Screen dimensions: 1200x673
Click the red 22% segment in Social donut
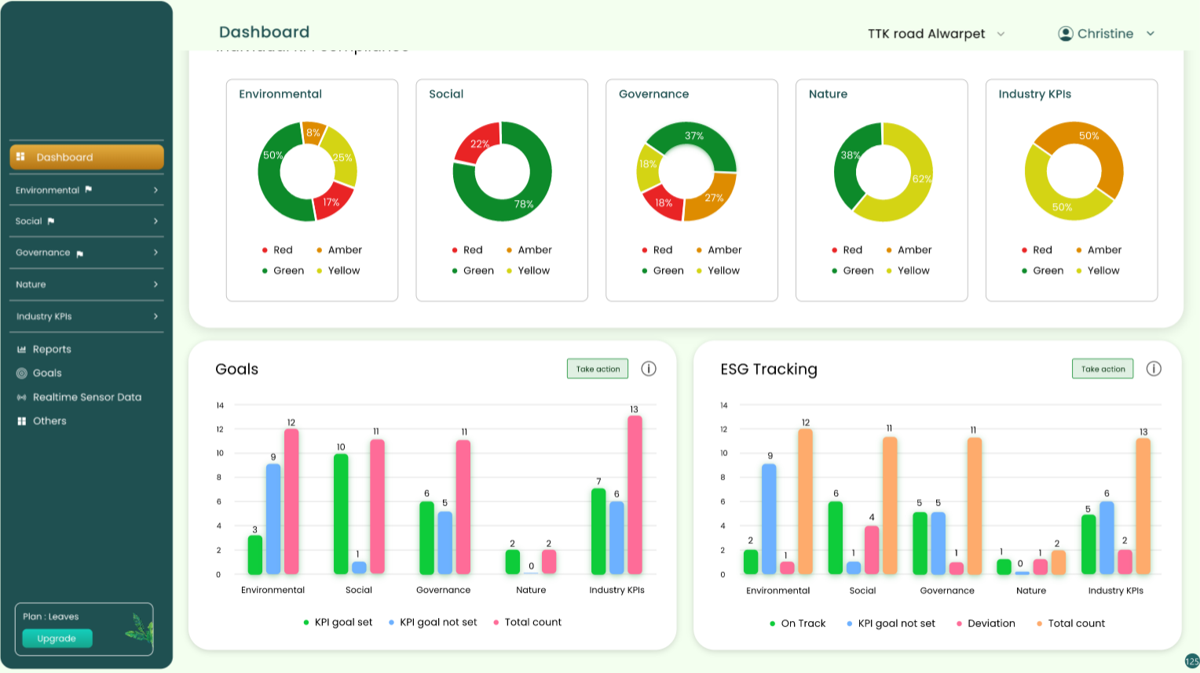coord(478,143)
